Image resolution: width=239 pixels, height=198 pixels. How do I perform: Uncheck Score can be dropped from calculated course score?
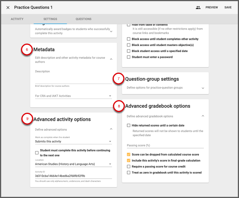point(129,155)
